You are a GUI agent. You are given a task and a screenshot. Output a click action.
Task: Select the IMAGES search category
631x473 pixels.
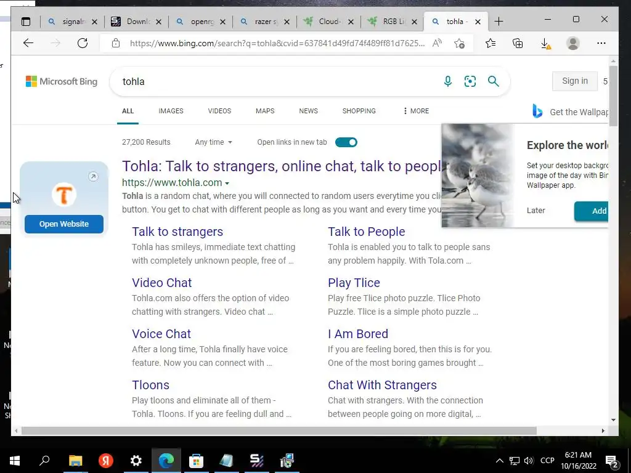click(171, 111)
